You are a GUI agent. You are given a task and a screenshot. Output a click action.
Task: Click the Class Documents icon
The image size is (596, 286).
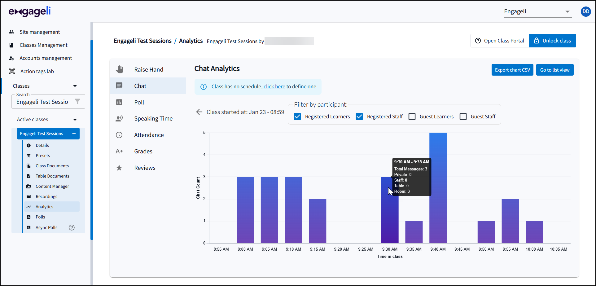29,166
